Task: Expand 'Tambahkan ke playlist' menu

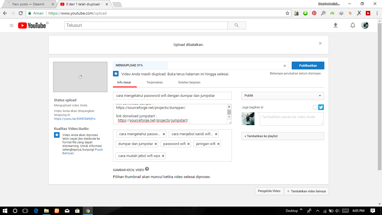Action: coord(282,136)
